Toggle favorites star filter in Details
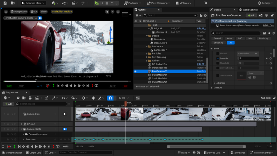Screen dimensions: 277x156 (x=269, y=33)
